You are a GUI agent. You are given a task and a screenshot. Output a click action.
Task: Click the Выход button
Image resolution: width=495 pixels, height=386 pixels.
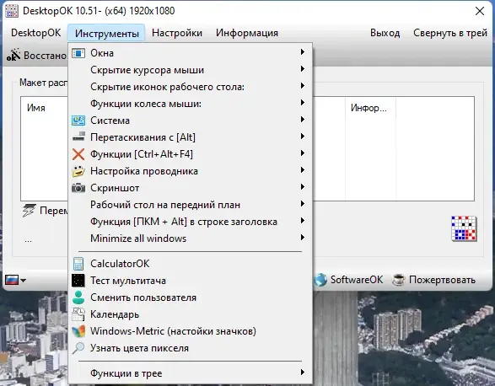tap(385, 33)
